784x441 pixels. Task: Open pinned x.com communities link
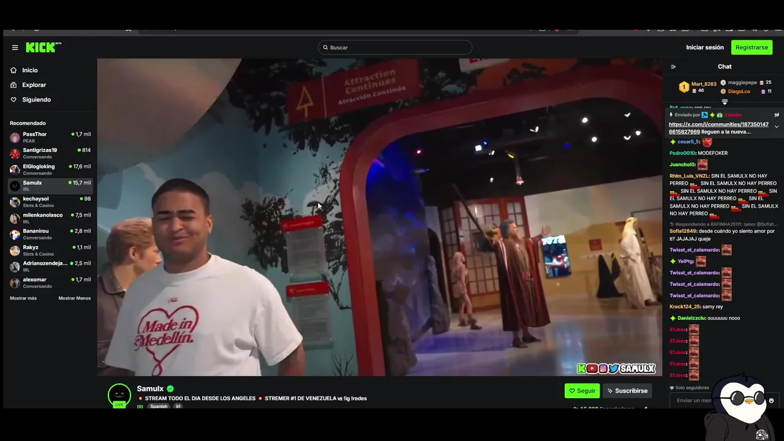718,128
